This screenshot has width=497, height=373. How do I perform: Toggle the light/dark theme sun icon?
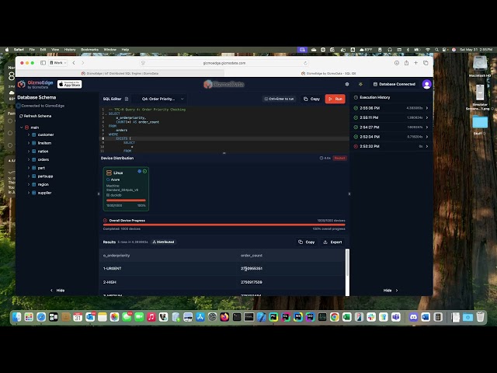pos(360,84)
